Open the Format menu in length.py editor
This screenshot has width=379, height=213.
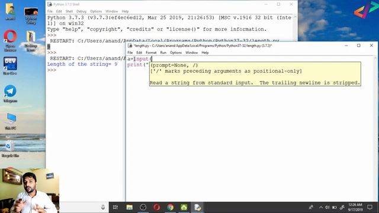click(151, 53)
